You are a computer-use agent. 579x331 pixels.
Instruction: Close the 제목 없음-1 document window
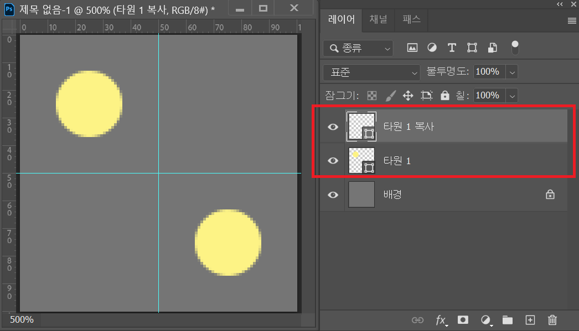(294, 8)
